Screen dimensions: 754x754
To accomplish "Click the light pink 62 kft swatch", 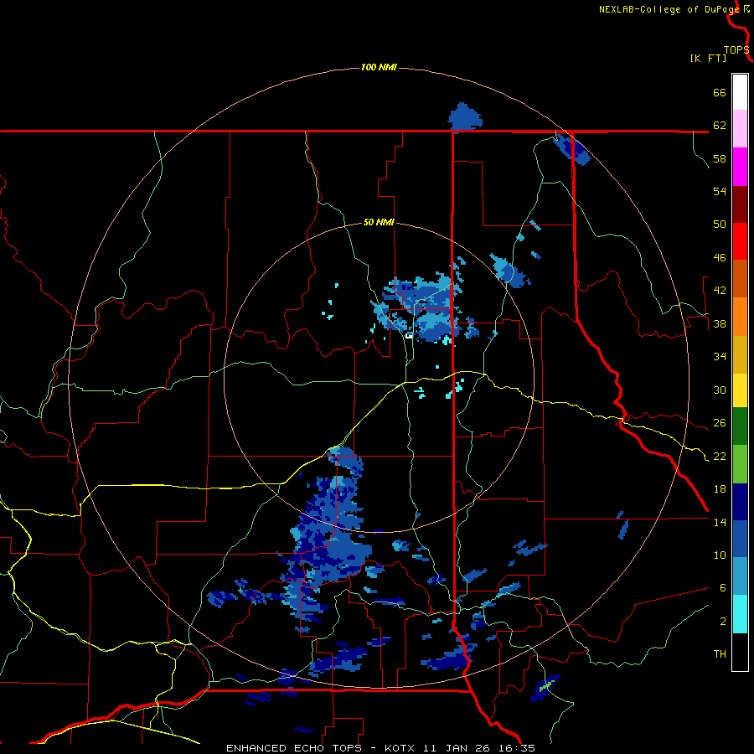I will 740,129.
